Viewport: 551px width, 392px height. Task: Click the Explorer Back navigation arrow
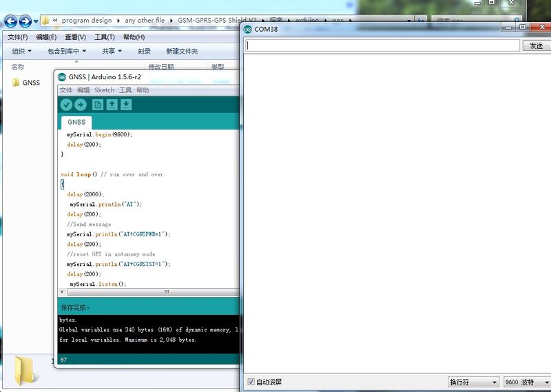click(10, 21)
